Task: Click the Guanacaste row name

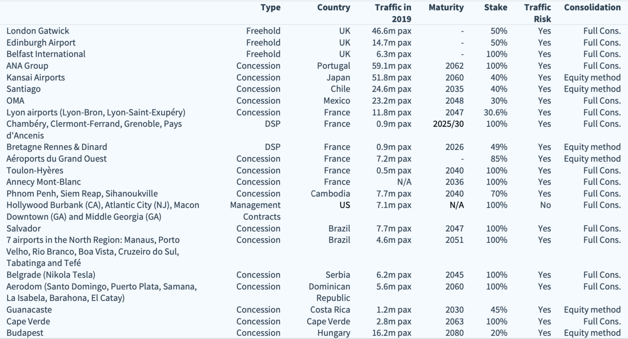Action: [x=29, y=309]
